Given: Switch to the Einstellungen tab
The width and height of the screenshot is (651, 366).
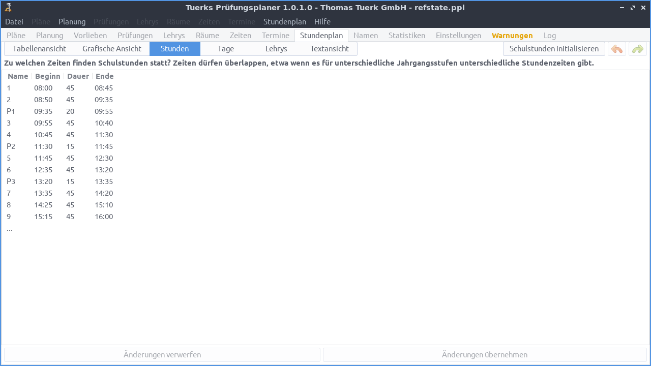Looking at the screenshot, I should (x=458, y=36).
